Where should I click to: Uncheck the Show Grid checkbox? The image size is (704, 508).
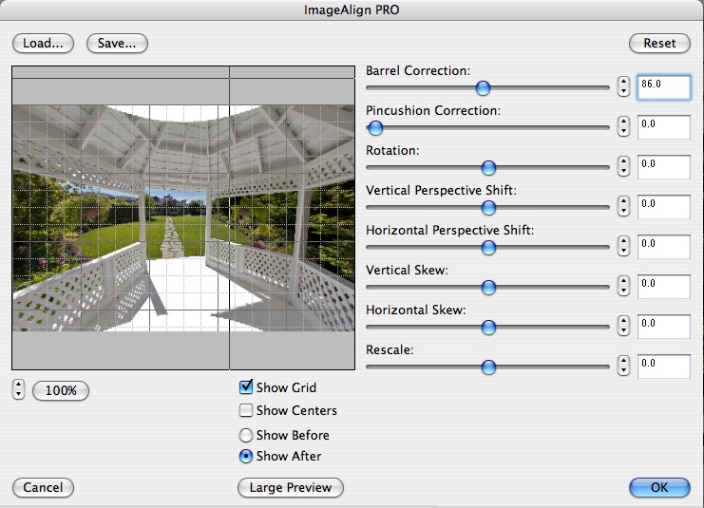(246, 386)
